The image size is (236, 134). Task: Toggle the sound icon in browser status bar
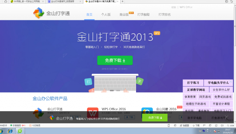pos(222,126)
